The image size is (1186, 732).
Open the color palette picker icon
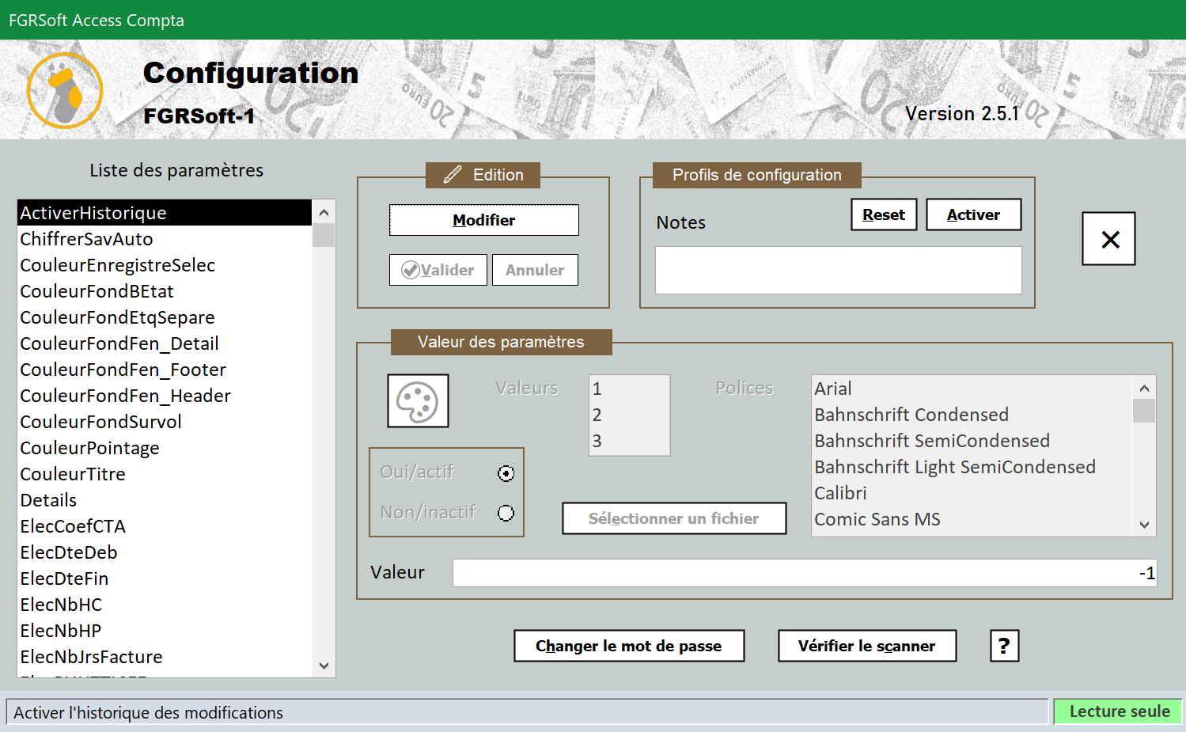tap(418, 401)
